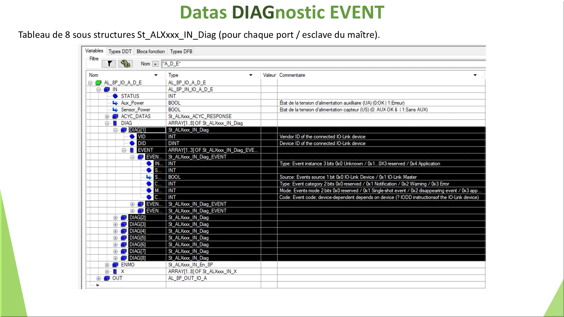Select the STATUS row
The image size is (564, 317).
pyautogui.click(x=286, y=96)
